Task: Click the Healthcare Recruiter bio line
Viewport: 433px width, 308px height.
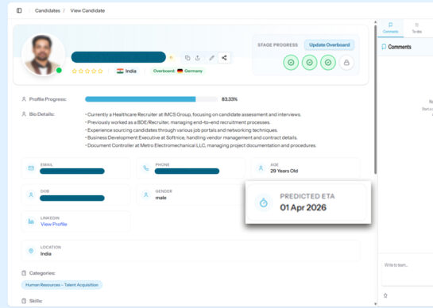Action: pos(193,114)
